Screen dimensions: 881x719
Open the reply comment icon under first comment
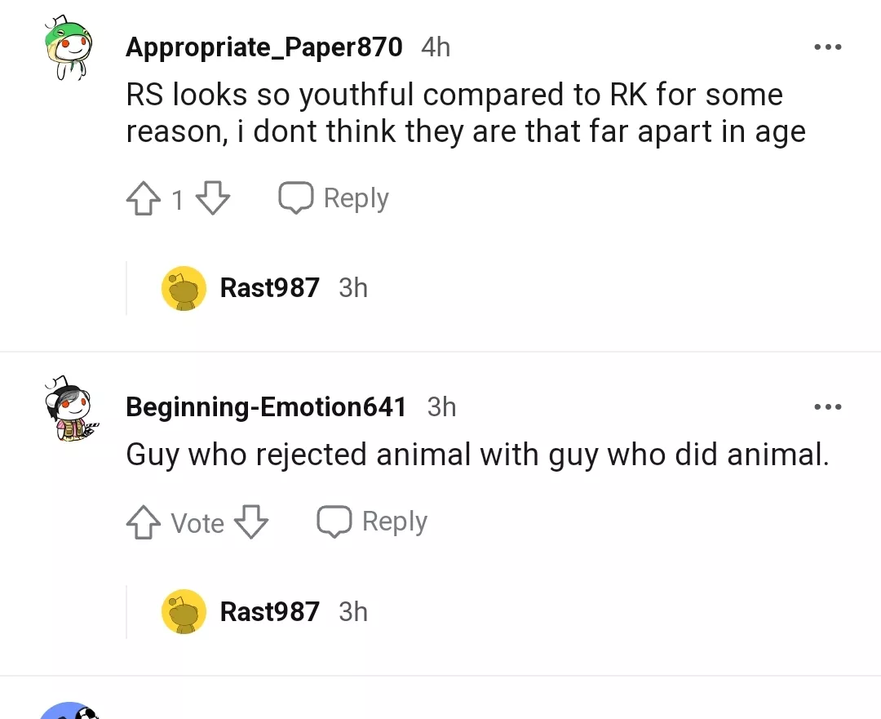point(296,197)
